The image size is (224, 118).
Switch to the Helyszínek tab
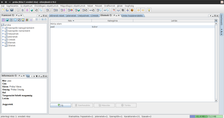click(x=83, y=16)
